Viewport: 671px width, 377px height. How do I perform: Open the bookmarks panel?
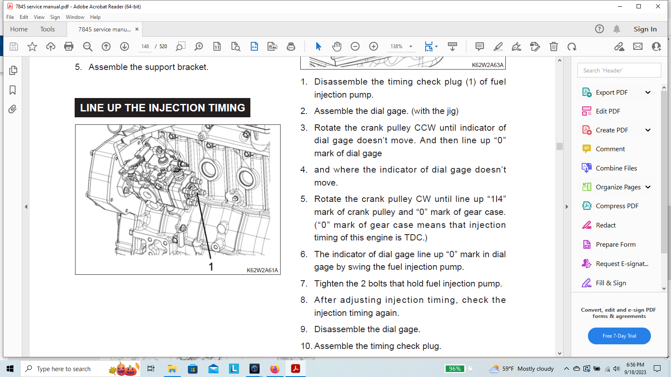coord(13,90)
